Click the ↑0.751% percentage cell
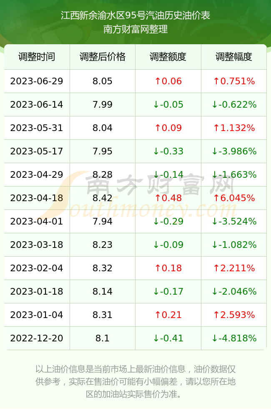Image resolution: width=271 pixels, height=409 pixels. [x=234, y=81]
